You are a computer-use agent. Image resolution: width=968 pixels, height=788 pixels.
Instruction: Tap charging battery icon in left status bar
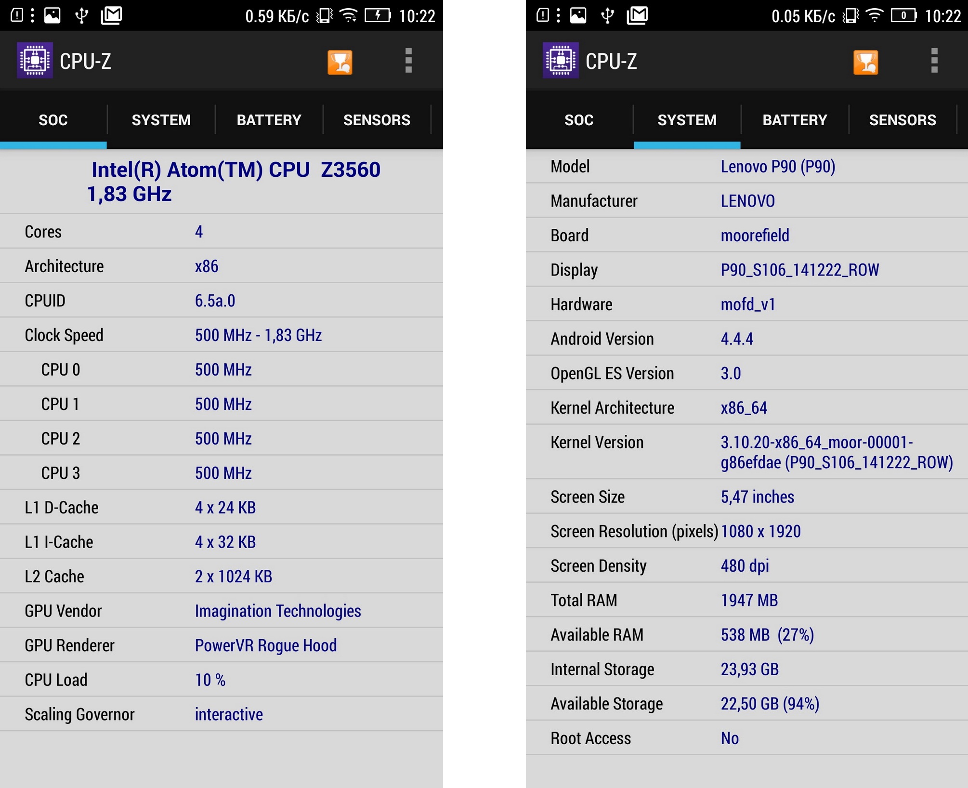pyautogui.click(x=378, y=15)
